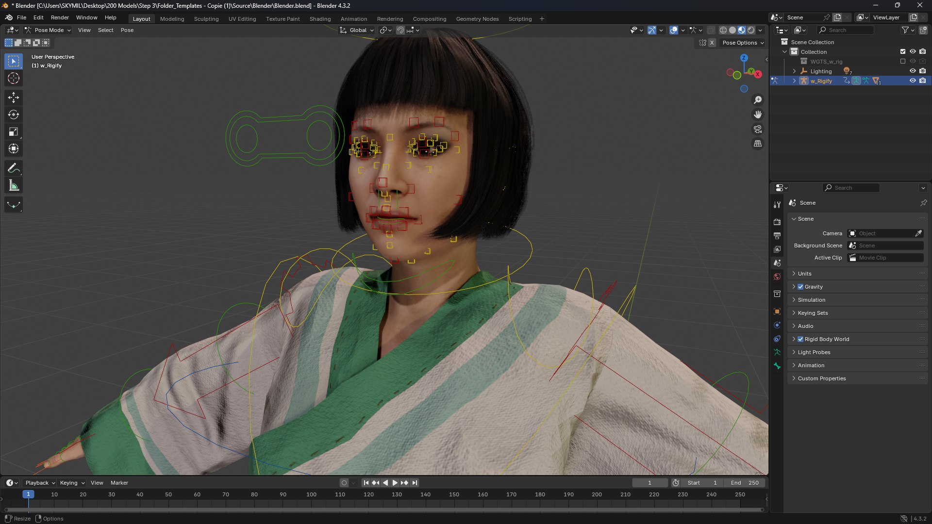The width and height of the screenshot is (932, 524).
Task: Activate the Scale tool
Action: coord(14,132)
